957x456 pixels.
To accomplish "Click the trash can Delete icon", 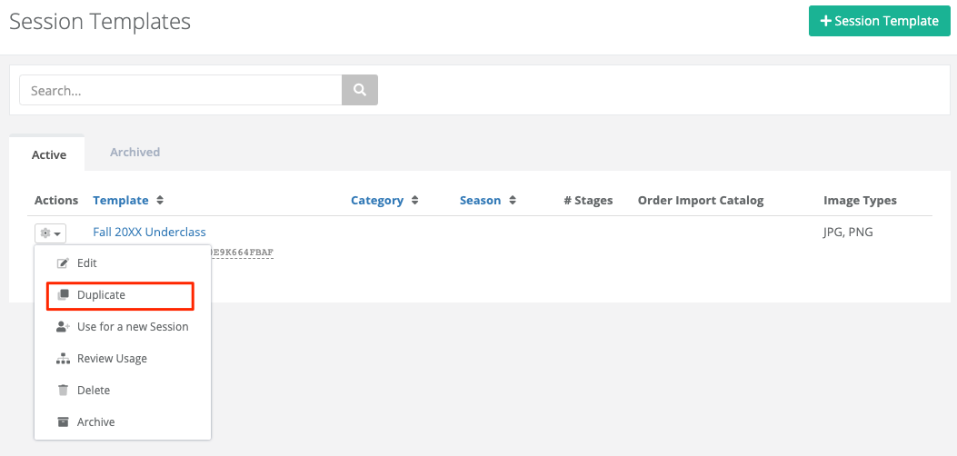I will pos(63,391).
